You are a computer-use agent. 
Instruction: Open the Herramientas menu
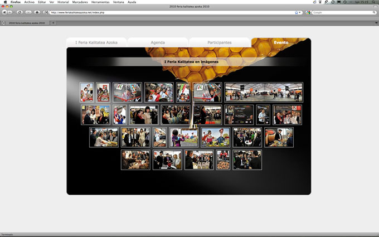coord(100,2)
